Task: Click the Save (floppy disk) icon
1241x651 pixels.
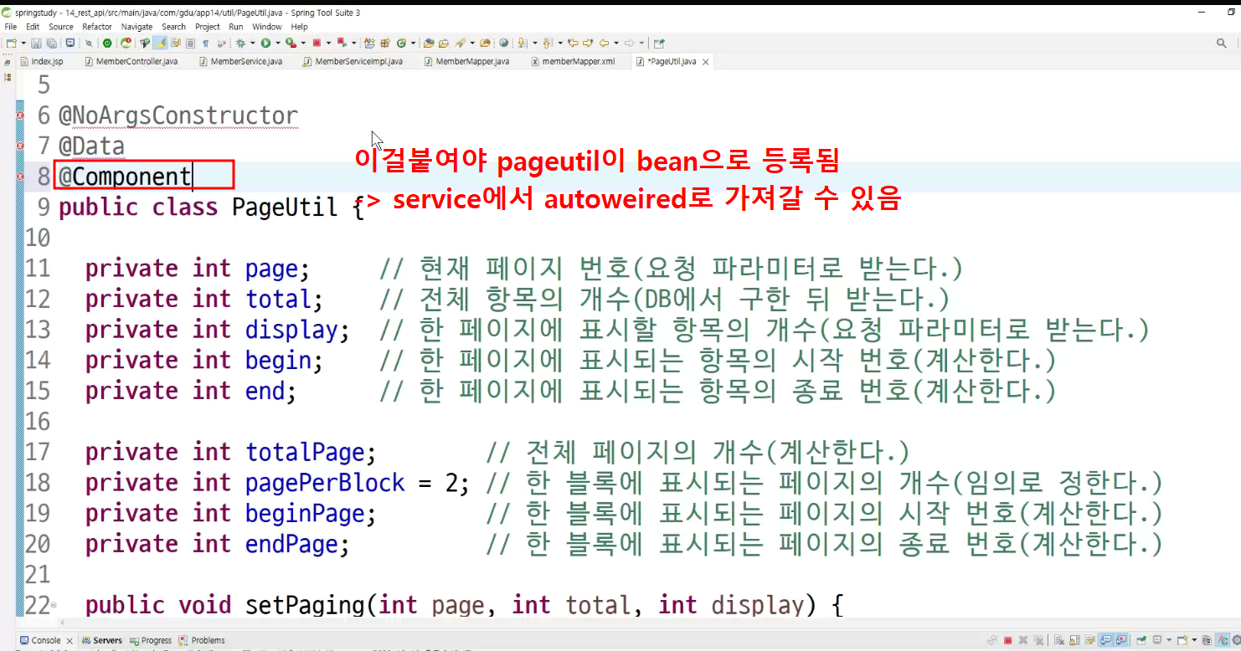Action: click(36, 43)
